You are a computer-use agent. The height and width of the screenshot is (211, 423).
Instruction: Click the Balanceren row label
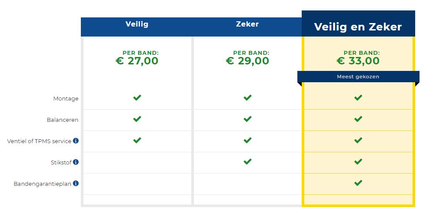[x=63, y=120]
